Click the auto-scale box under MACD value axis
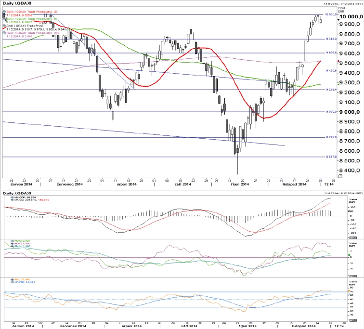 point(353,237)
